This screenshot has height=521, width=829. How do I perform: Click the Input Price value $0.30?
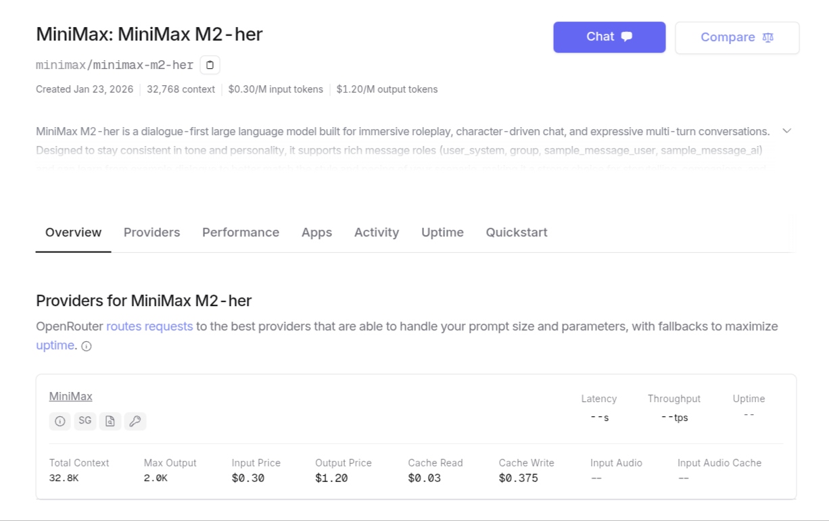coord(248,478)
